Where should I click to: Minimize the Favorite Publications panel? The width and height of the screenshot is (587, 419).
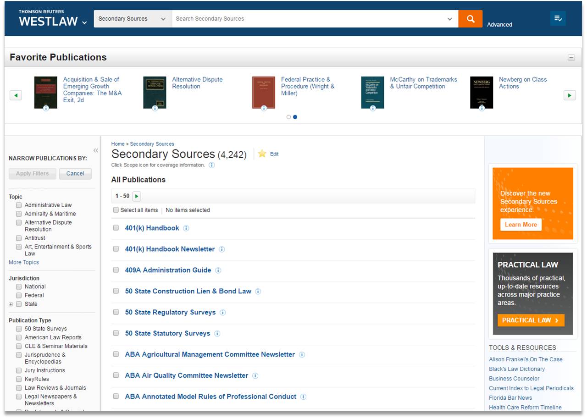pyautogui.click(x=571, y=58)
